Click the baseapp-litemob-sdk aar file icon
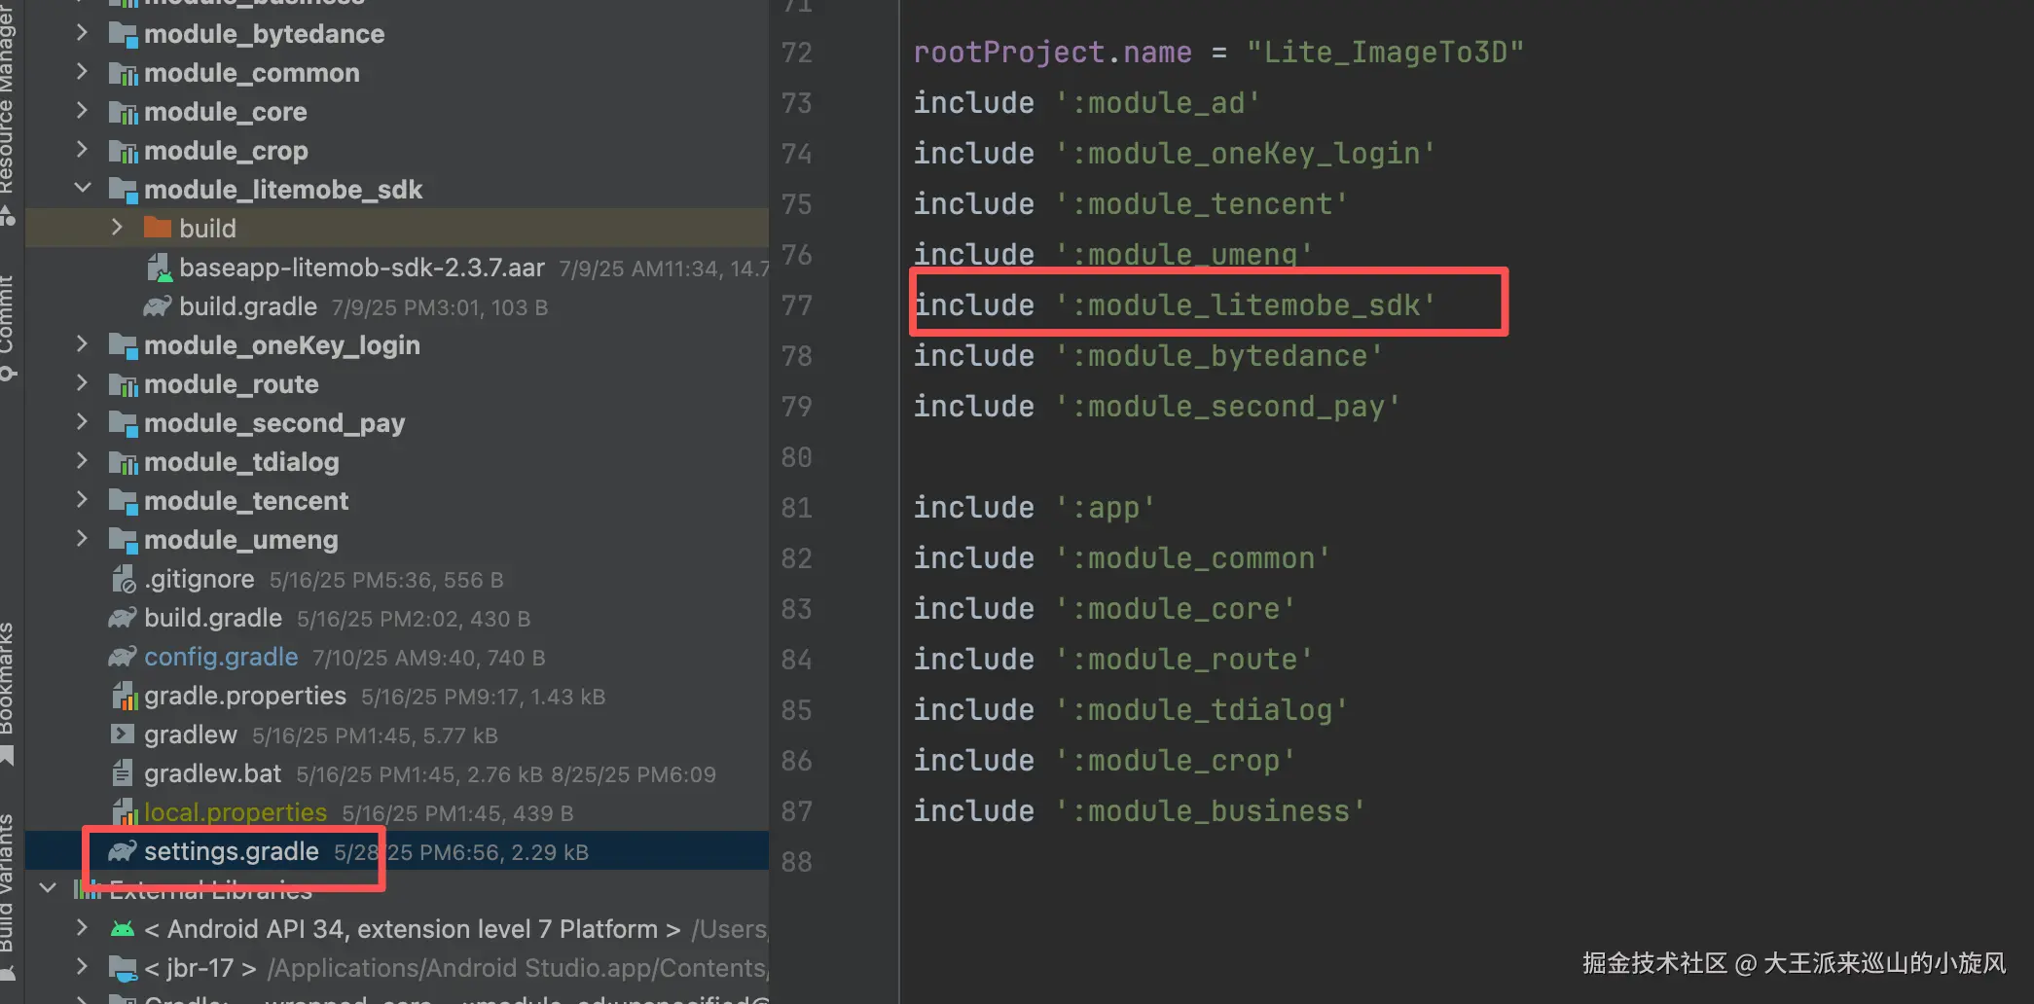This screenshot has width=2034, height=1004. point(159,268)
